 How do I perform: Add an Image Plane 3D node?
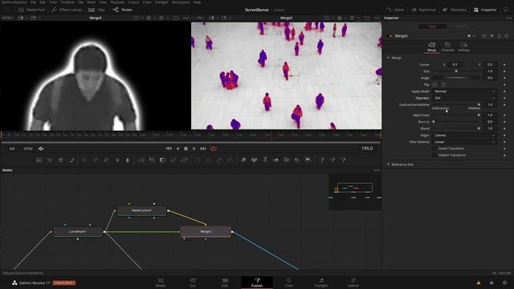[x=243, y=160]
